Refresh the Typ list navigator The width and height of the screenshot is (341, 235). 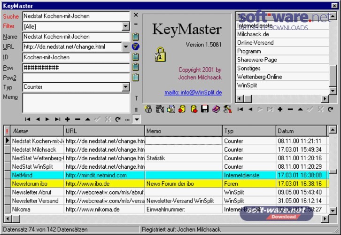331,109
